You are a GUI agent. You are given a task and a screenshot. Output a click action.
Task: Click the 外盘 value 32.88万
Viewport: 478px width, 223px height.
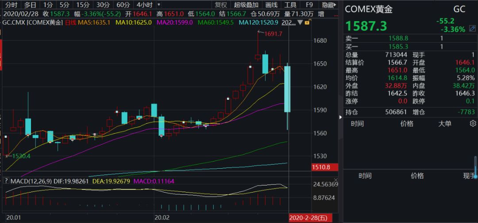click(396, 86)
